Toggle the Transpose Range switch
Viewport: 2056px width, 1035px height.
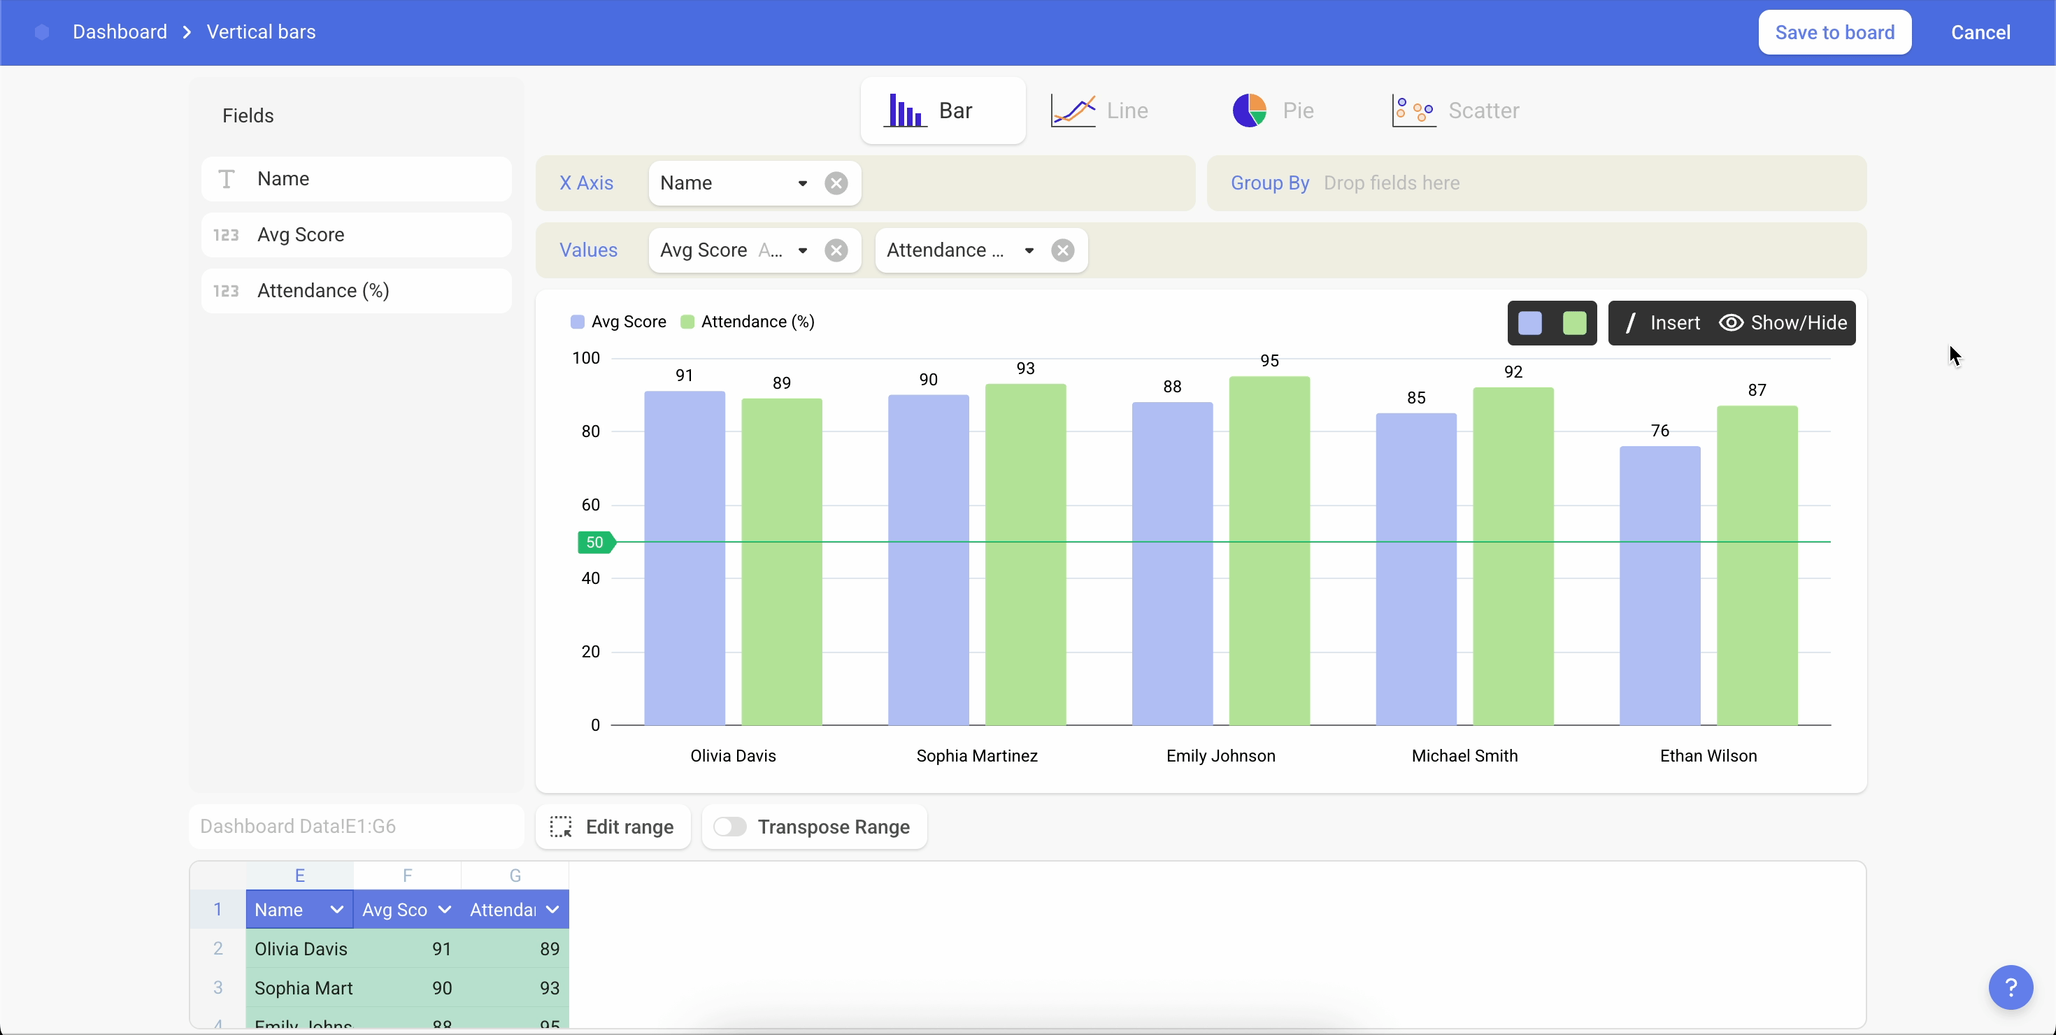(x=729, y=827)
